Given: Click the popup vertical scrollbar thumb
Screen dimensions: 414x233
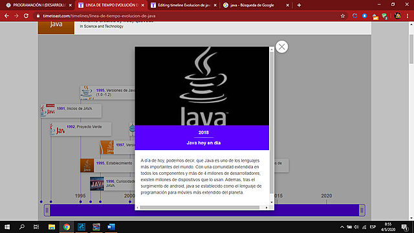Looking at the screenshot, I should 272,122.
